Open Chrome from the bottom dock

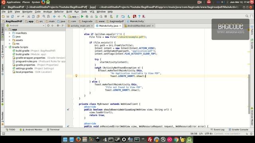click(x=176, y=139)
